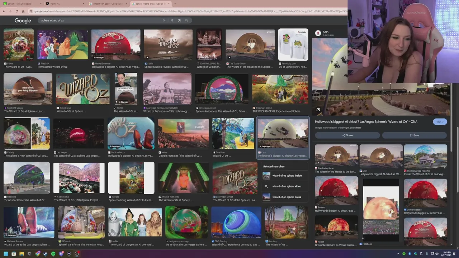
Task: Select related search wizard of oz sphere dates
Action: [285, 197]
